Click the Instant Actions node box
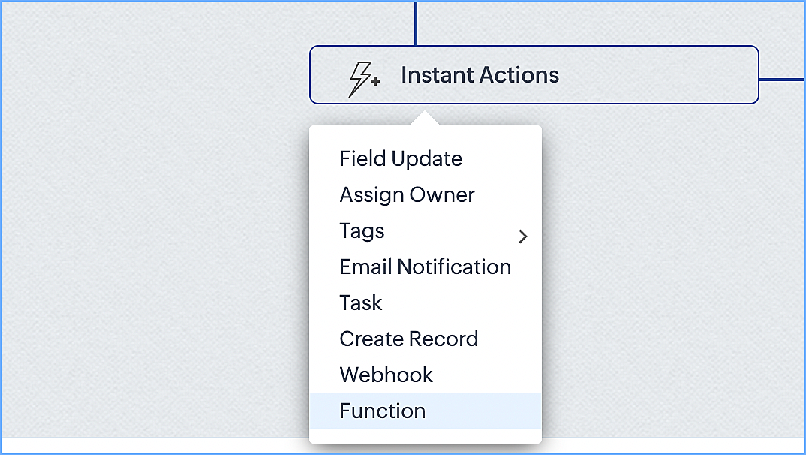The height and width of the screenshot is (455, 806). [534, 75]
